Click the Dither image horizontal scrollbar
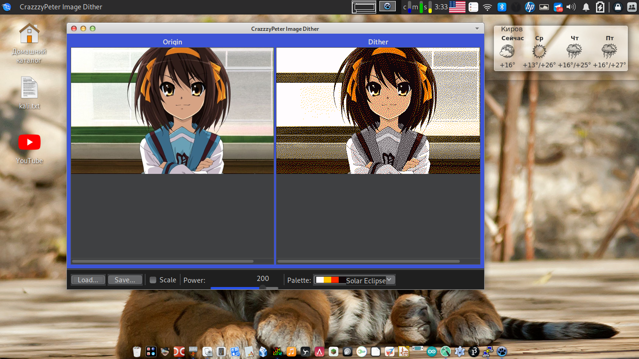The image size is (639, 359). (369, 261)
